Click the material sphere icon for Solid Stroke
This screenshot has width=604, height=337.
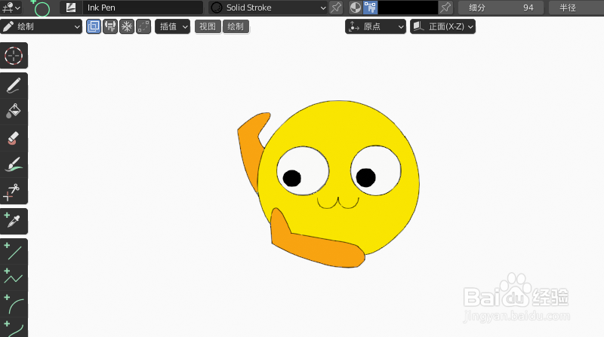tap(217, 8)
